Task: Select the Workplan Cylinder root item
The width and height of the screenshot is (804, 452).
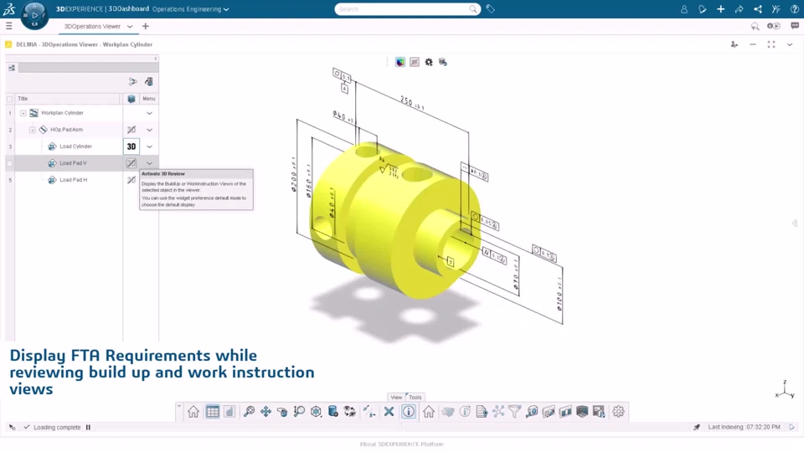Action: (62, 113)
